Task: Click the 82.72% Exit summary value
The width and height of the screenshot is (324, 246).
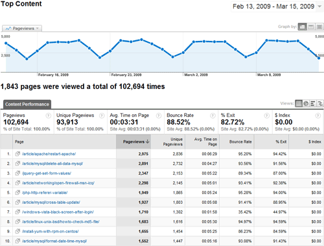Action: (233, 122)
